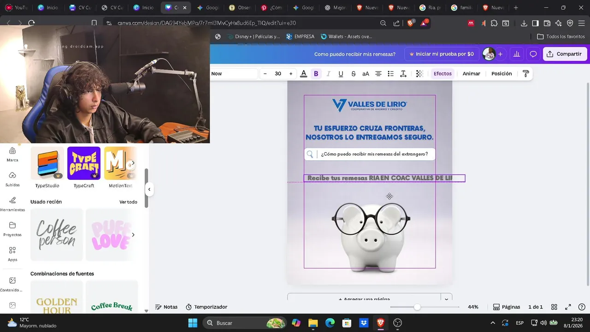
Task: Decrease font size with minus button
Action: (265, 74)
